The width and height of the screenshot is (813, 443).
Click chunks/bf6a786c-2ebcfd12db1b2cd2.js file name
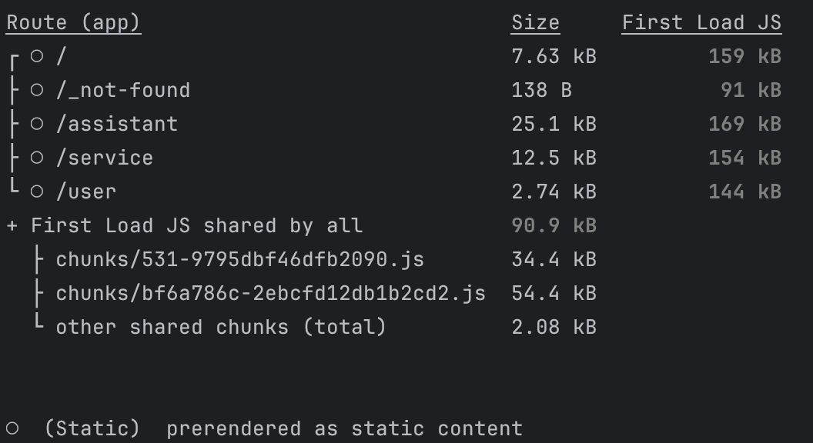coord(270,293)
